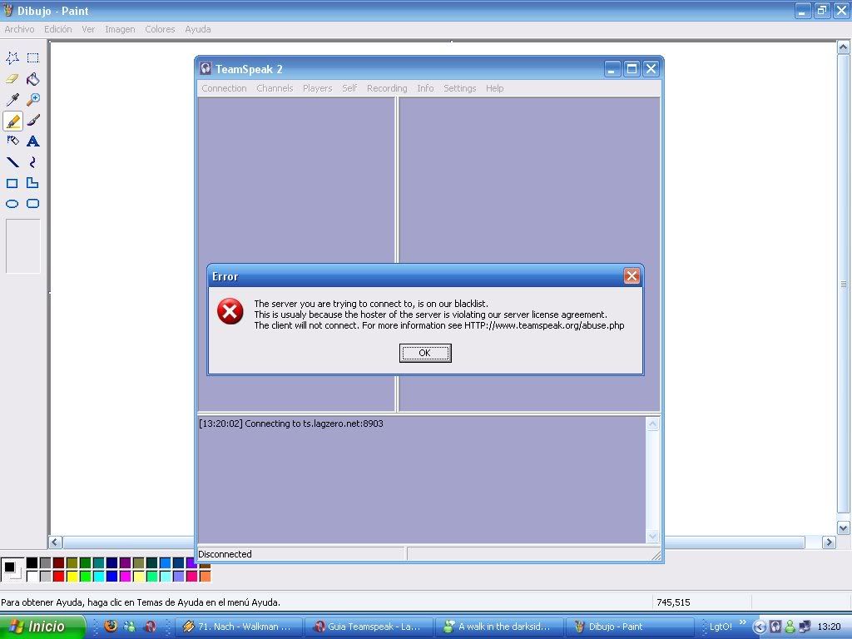Close the Error dialog with the red X
This screenshot has width=852, height=639.
pyautogui.click(x=632, y=276)
